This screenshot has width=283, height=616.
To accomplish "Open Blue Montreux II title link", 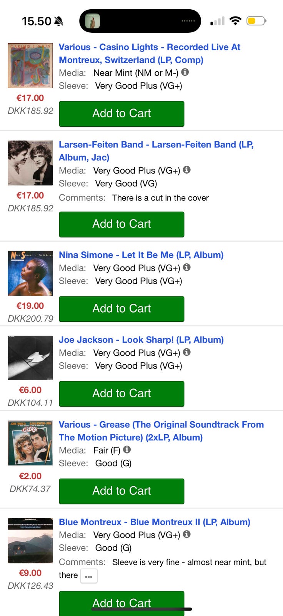I will pyautogui.click(x=154, y=522).
